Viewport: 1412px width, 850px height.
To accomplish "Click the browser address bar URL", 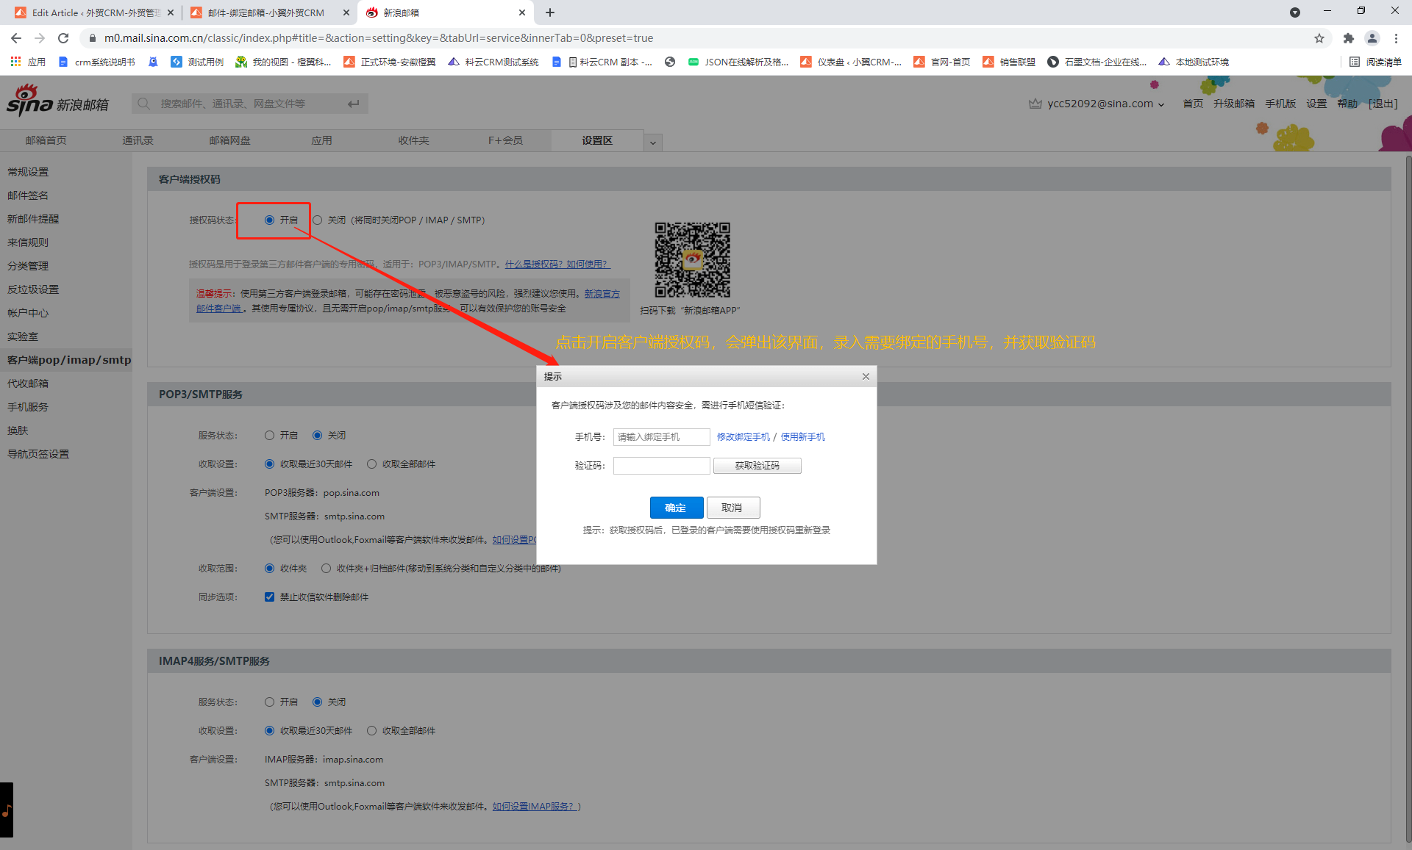I will pos(379,38).
